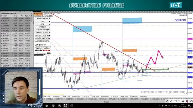Switch to the XAUUSD,H4 chart tab
Viewport: 193px width, 108px height.
(156, 99)
